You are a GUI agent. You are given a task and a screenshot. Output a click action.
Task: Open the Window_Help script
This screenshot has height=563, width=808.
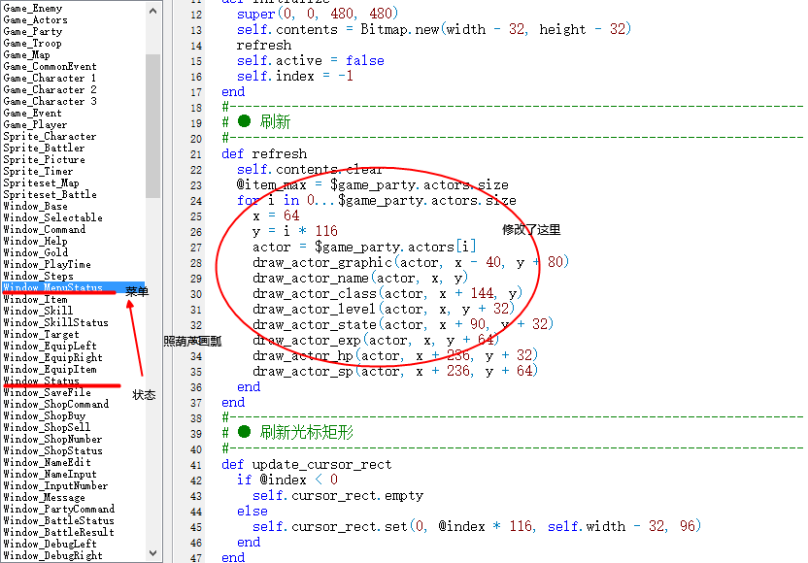click(x=35, y=241)
